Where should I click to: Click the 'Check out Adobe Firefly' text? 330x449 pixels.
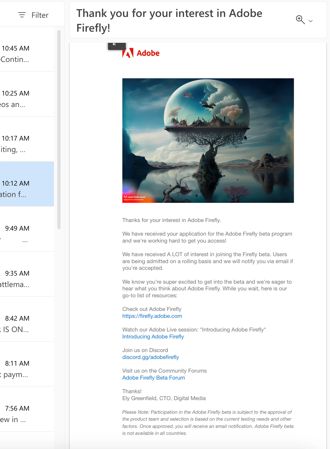coord(152,309)
